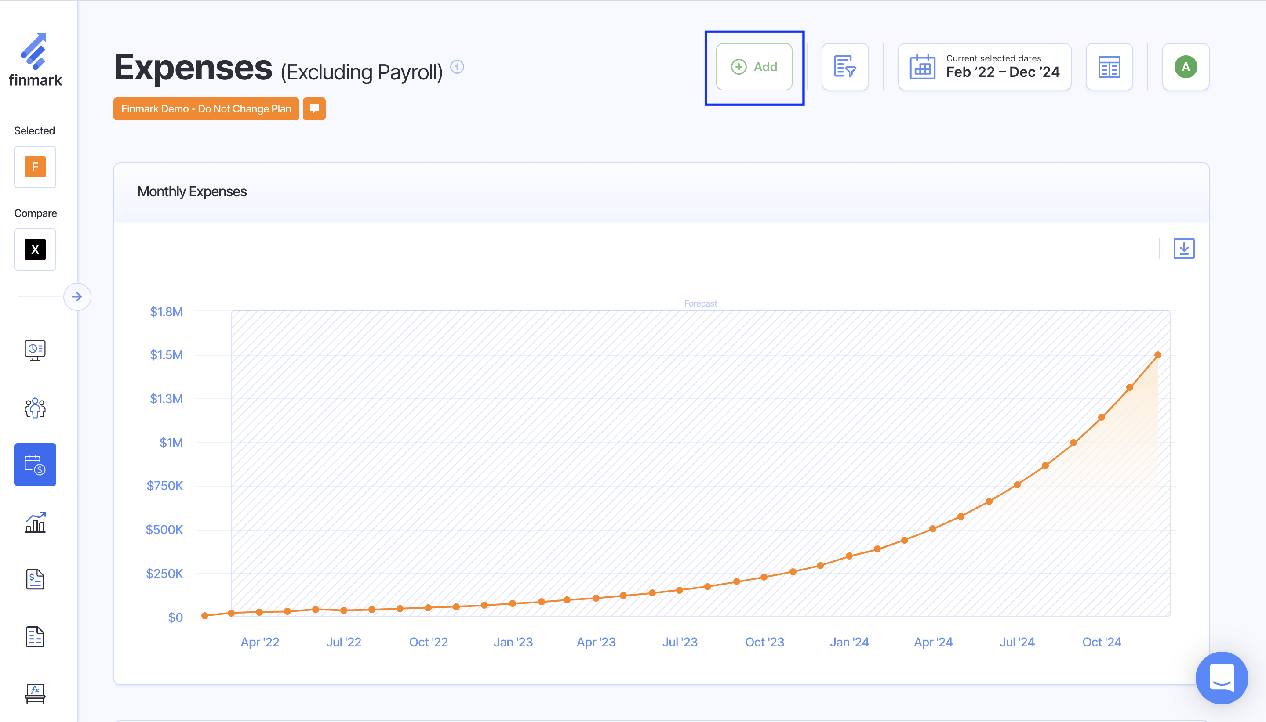Select the Expenses calendar-dollar sidebar icon
The width and height of the screenshot is (1266, 722).
click(x=35, y=465)
